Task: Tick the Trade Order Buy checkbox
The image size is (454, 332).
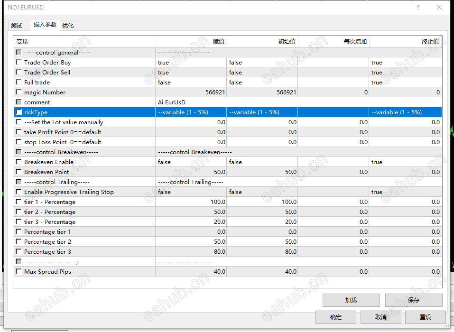Action: 19,62
